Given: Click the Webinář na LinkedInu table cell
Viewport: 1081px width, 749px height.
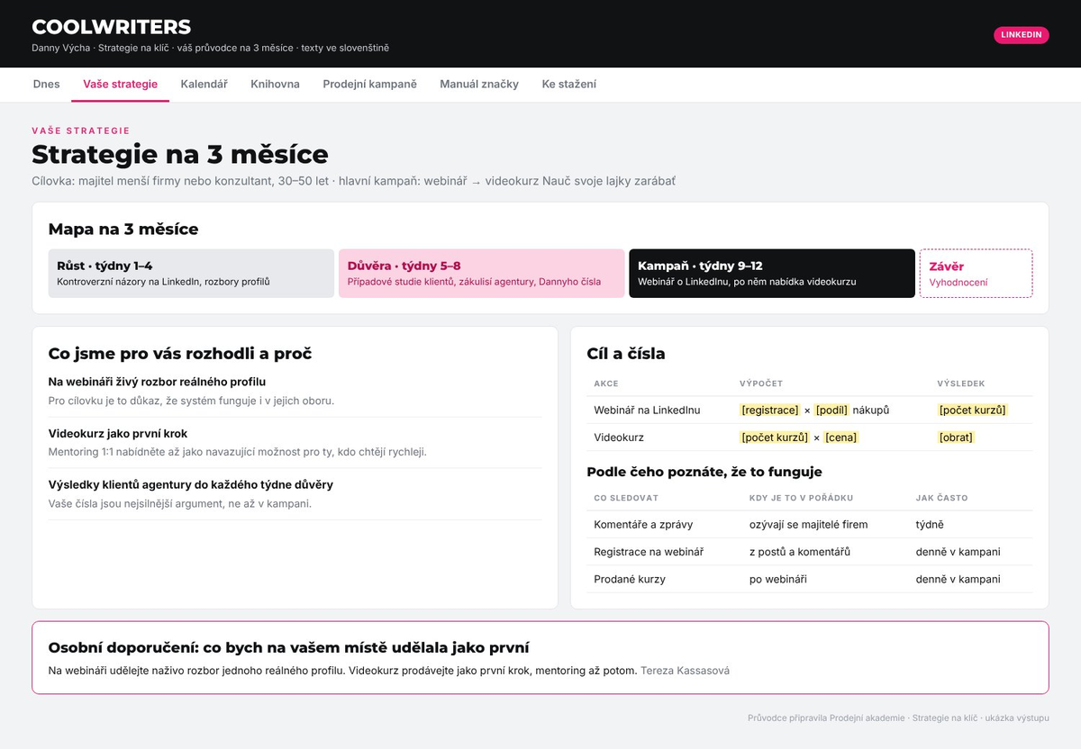Looking at the screenshot, I should [x=647, y=410].
